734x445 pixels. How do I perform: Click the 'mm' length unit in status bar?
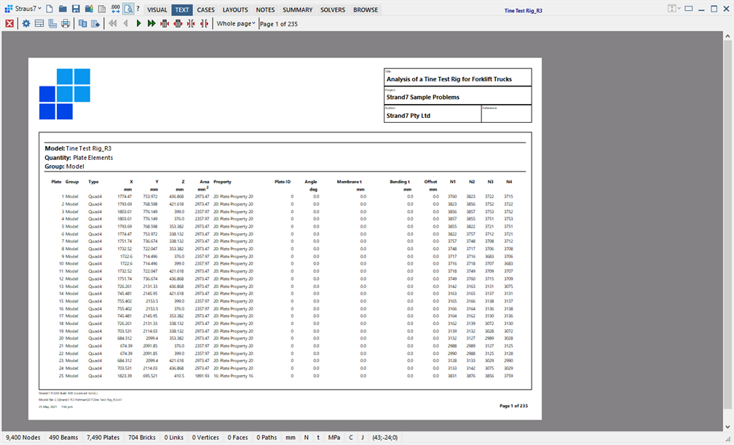(x=291, y=438)
